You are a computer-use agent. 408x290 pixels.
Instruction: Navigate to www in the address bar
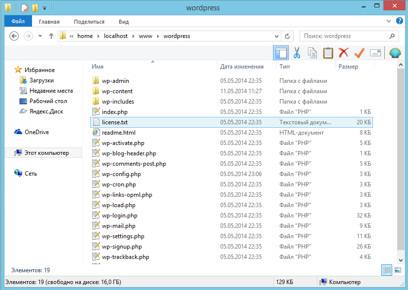coord(145,36)
